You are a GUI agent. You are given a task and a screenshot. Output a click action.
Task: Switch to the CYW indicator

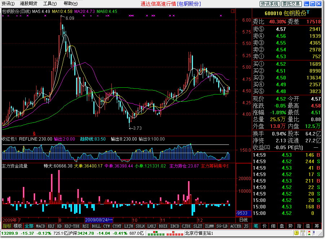pyautogui.click(x=106, y=226)
